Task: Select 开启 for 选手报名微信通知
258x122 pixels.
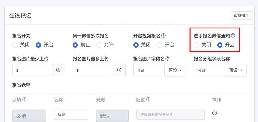Action: (x=220, y=45)
